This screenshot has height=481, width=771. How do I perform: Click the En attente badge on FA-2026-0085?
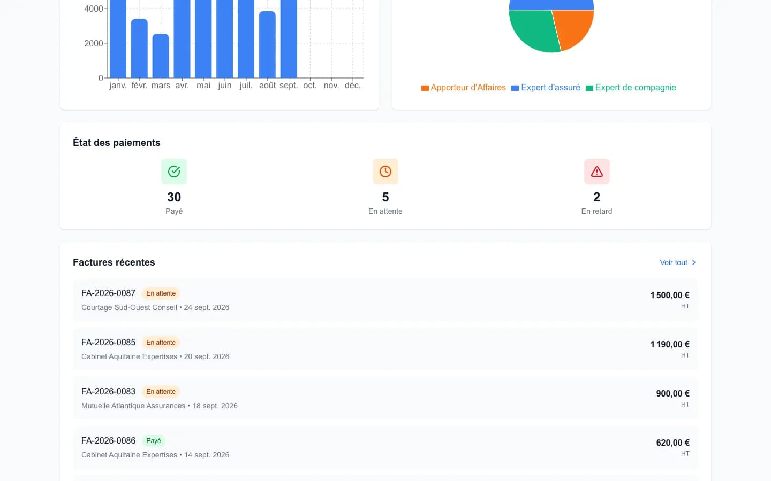[x=161, y=343]
